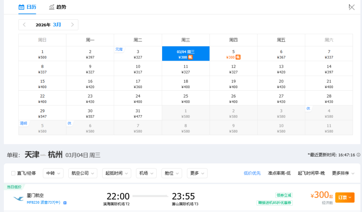This screenshot has width=362, height=212.
Task: Toggle the 直飞/经停 checkbox
Action: [13, 173]
